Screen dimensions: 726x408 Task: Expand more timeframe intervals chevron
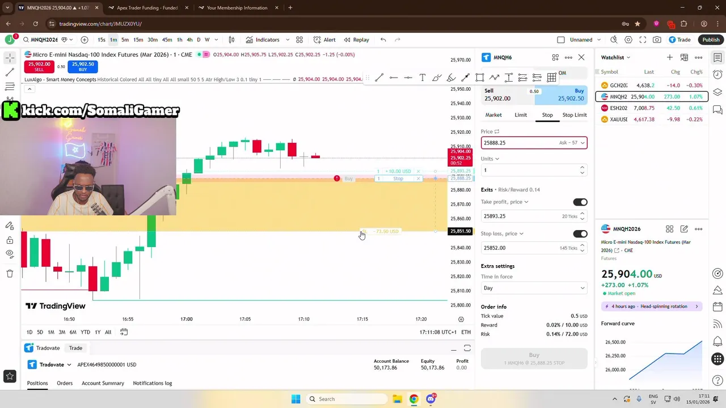coord(216,40)
